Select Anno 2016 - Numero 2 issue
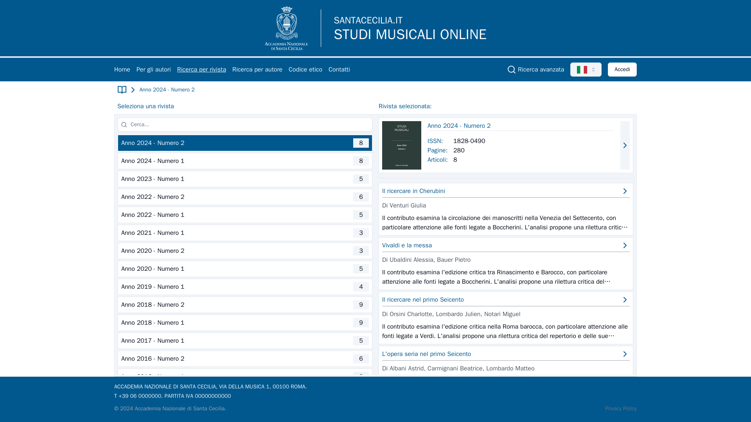The height and width of the screenshot is (422, 751). pos(245,359)
